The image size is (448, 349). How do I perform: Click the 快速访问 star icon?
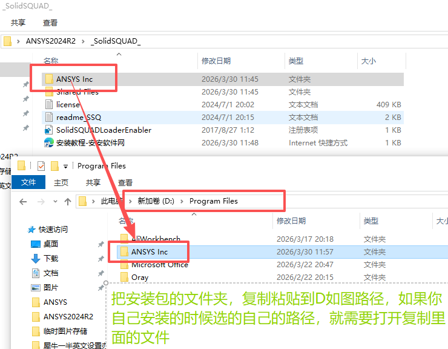(x=31, y=230)
